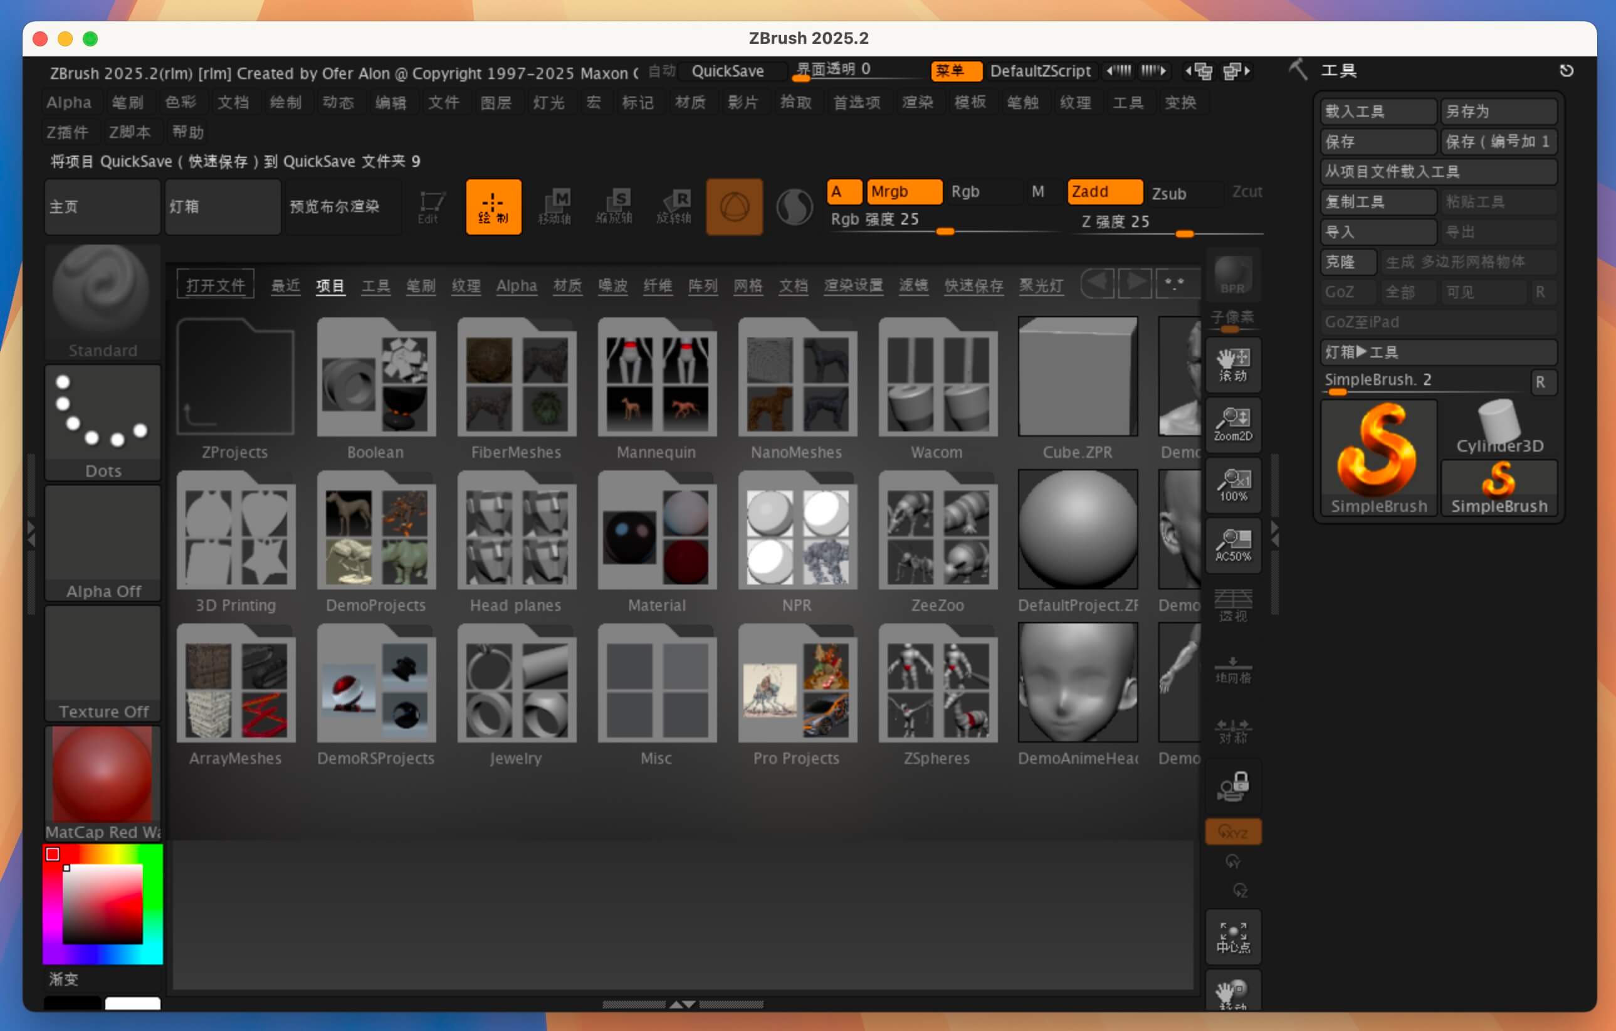Toggle Zadd sculpting mode off
The image size is (1616, 1031).
pyautogui.click(x=1104, y=191)
